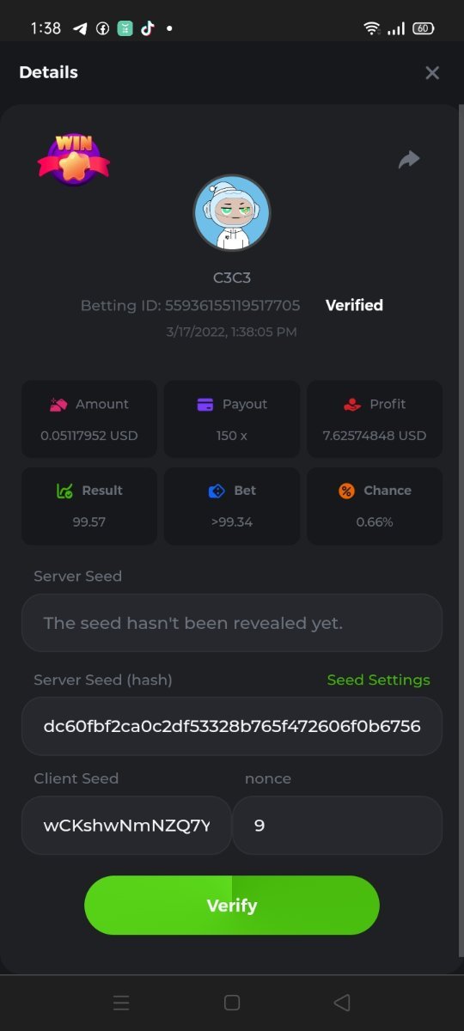
Task: Open Seed Settings link
Action: (x=378, y=680)
